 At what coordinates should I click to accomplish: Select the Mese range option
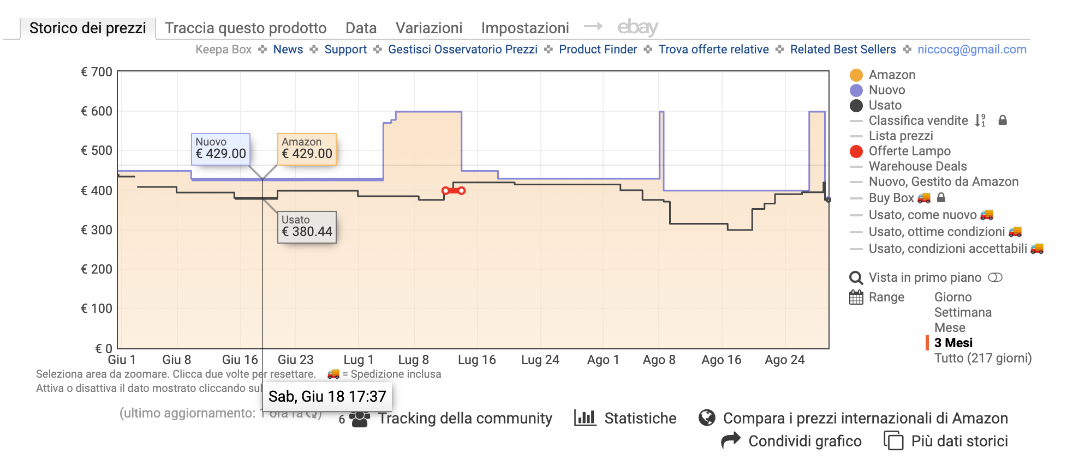(950, 328)
